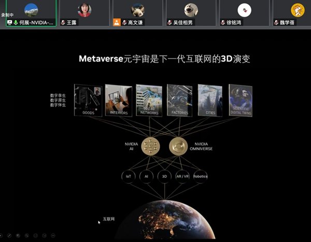
Task: Open 高文谦's cat avatar
Action: 138,10
